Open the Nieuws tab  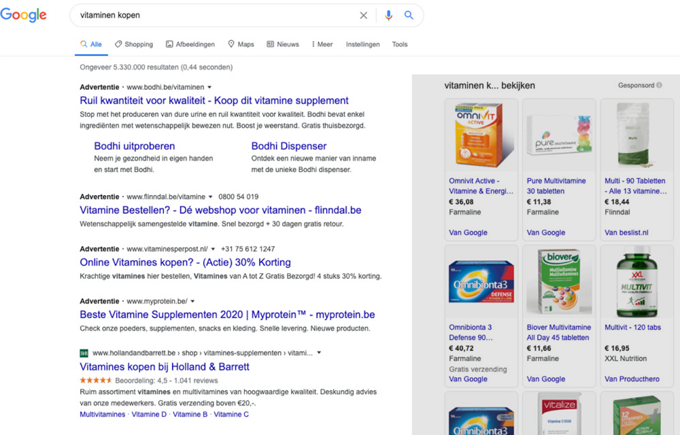(x=283, y=44)
